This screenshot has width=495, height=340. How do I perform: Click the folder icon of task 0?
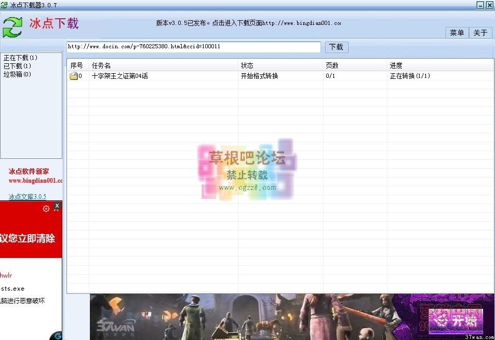click(74, 76)
